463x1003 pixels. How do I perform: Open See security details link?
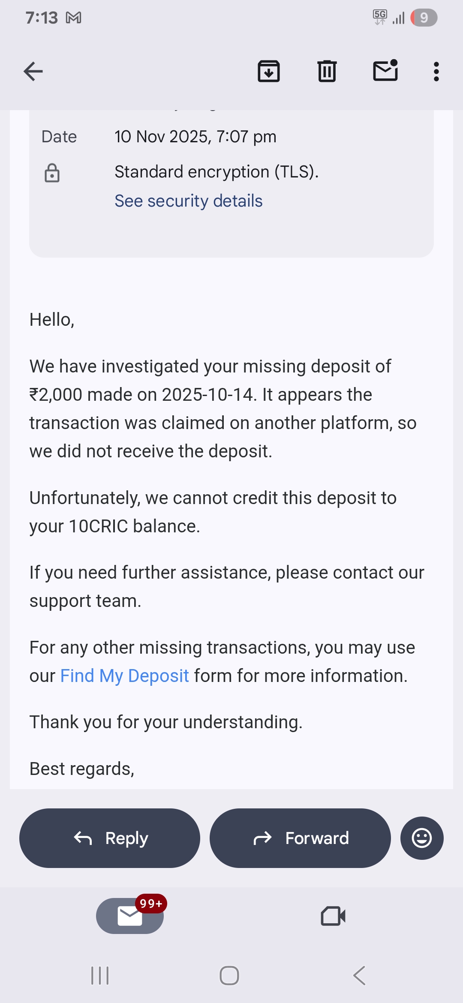(188, 201)
